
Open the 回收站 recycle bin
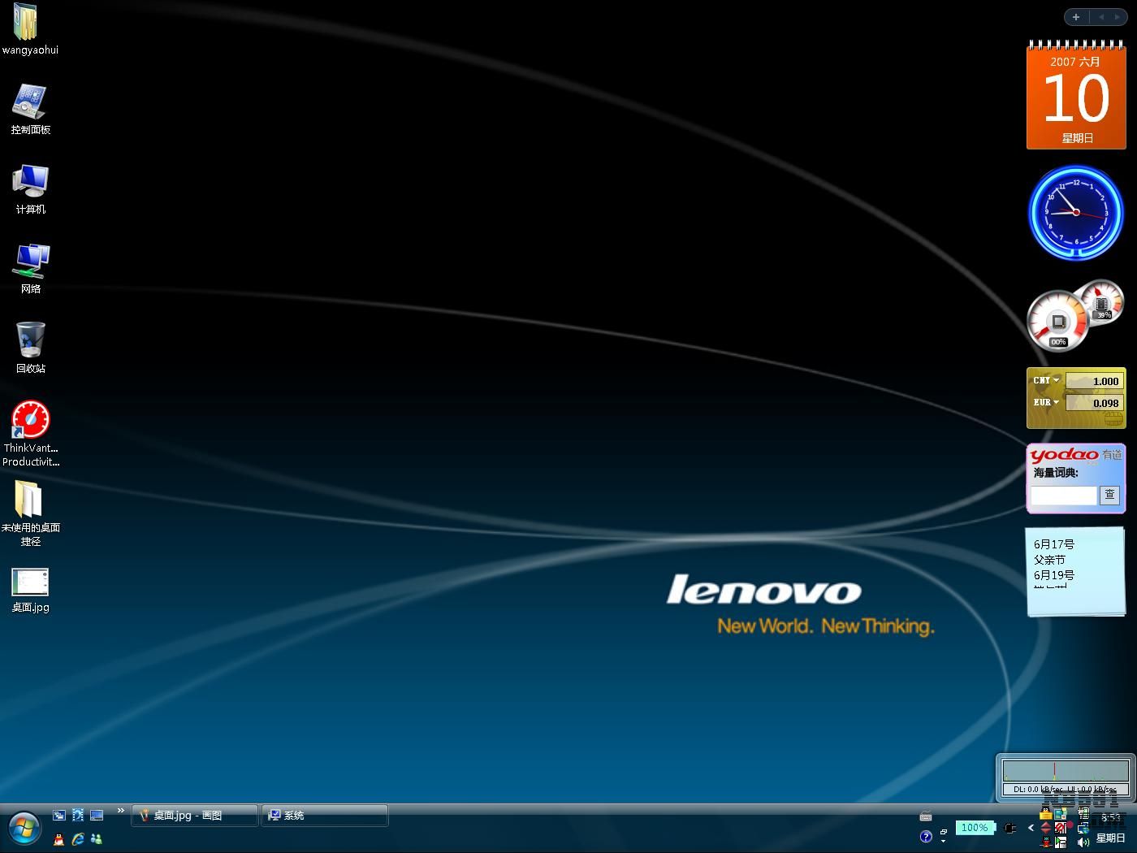(x=30, y=340)
